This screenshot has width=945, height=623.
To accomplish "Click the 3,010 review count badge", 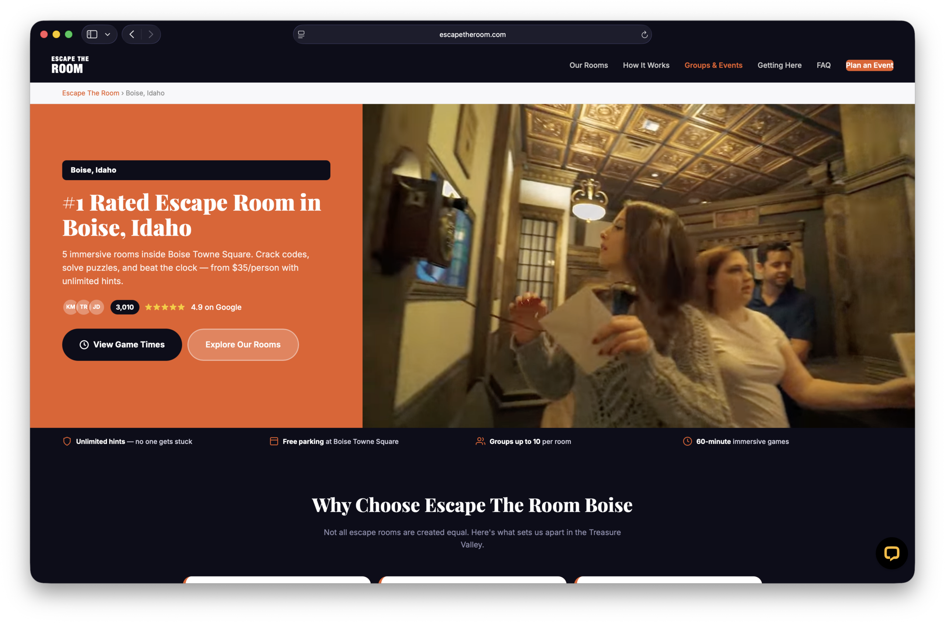I will (125, 307).
